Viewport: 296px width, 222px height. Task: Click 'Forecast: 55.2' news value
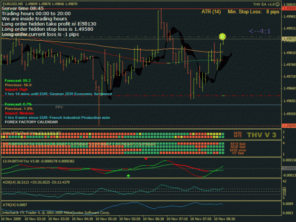[x=18, y=80]
